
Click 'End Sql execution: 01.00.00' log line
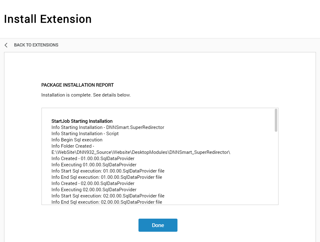coord(107,177)
